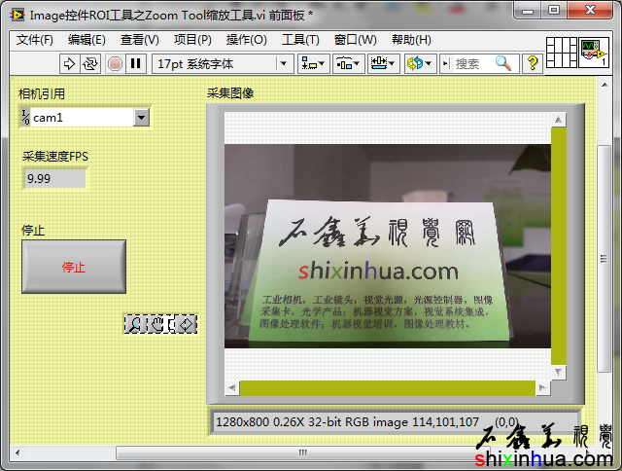Select the Pan hand ROI tool
Screen dimensions: 622x471
[x=158, y=324]
